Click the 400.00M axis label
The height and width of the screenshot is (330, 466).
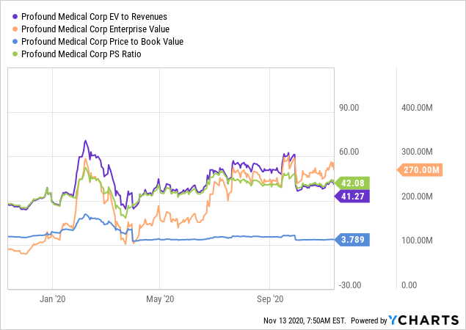[417, 108]
